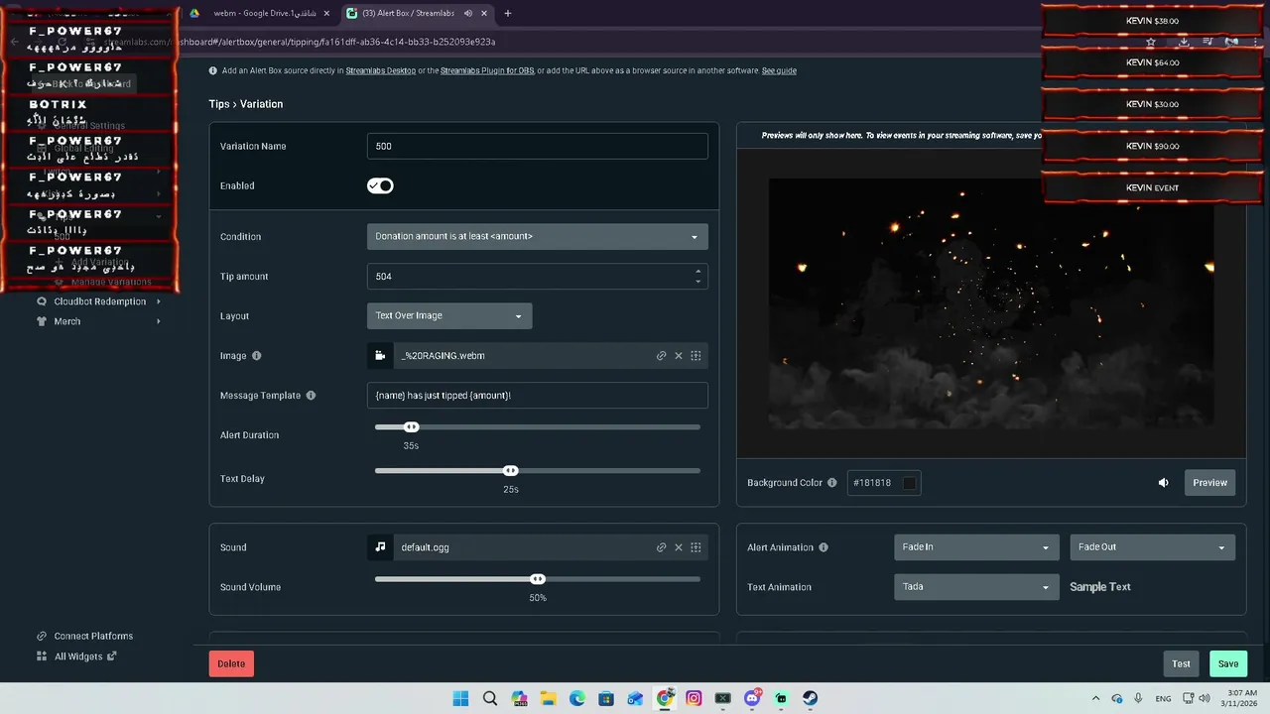This screenshot has width=1270, height=714.
Task: Click the info icon next to Image label
Action: click(x=257, y=356)
